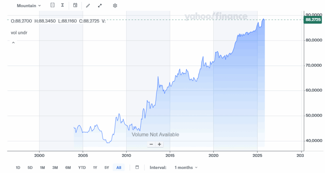Screen dimensions: 325x173
Task: Switch to the 5Y range
Action: point(107,168)
